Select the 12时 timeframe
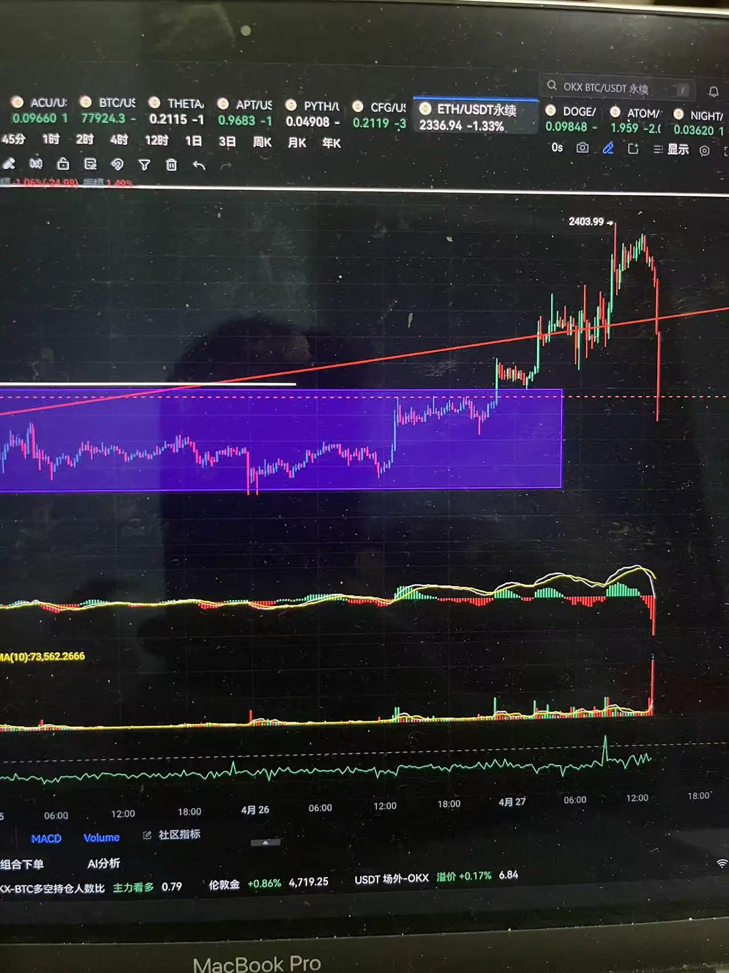729x973 pixels. (156, 140)
